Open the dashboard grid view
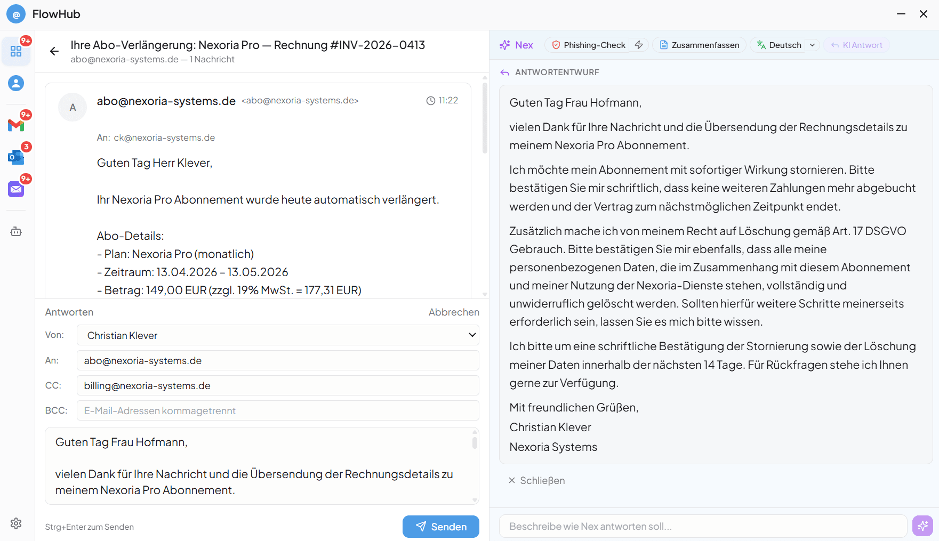This screenshot has height=541, width=939. tap(16, 51)
